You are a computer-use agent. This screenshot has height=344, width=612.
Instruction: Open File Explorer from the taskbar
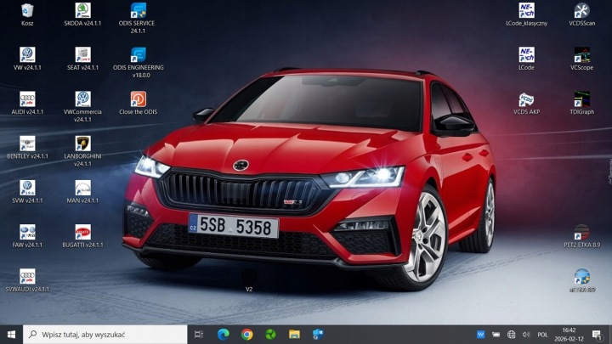click(x=294, y=335)
